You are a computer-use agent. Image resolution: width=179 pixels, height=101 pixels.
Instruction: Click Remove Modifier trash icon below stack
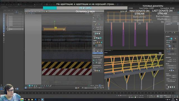(172, 33)
